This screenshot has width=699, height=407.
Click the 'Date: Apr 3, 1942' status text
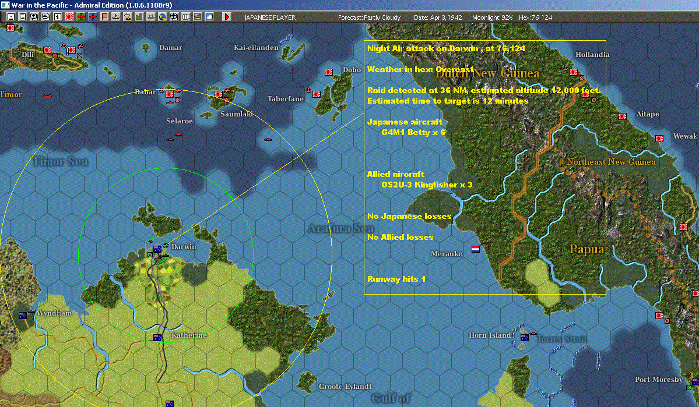438,17
